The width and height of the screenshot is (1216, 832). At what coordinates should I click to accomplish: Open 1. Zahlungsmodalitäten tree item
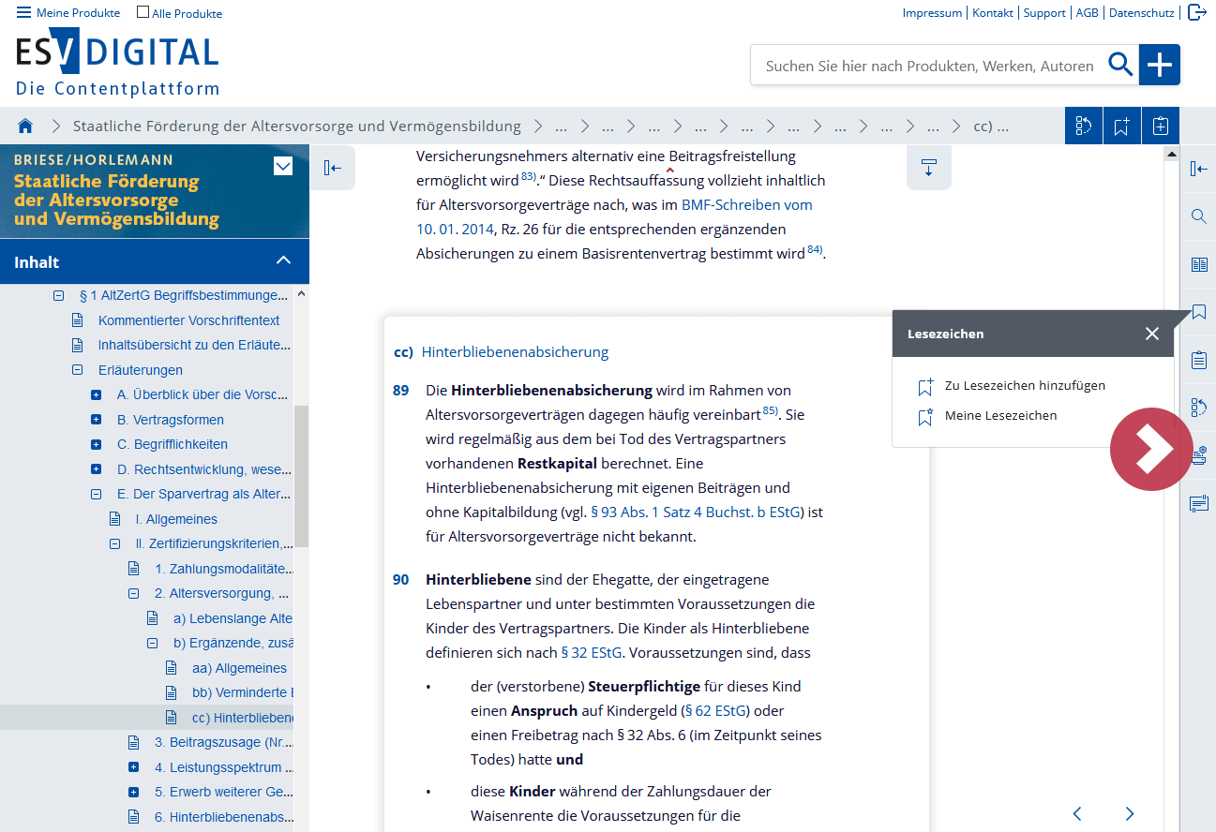[x=223, y=569]
